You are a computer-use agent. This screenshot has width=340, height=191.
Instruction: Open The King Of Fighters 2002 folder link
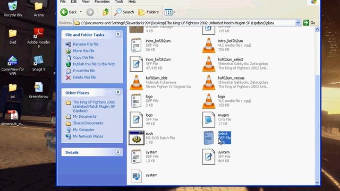pos(94,106)
